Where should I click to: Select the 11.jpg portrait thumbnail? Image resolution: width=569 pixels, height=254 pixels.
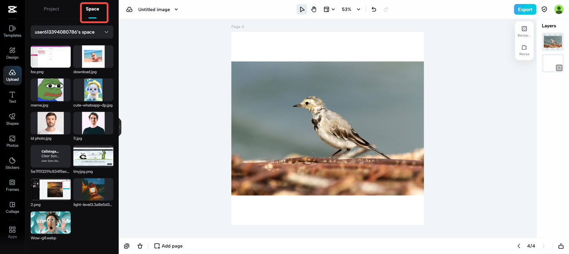[x=93, y=123]
